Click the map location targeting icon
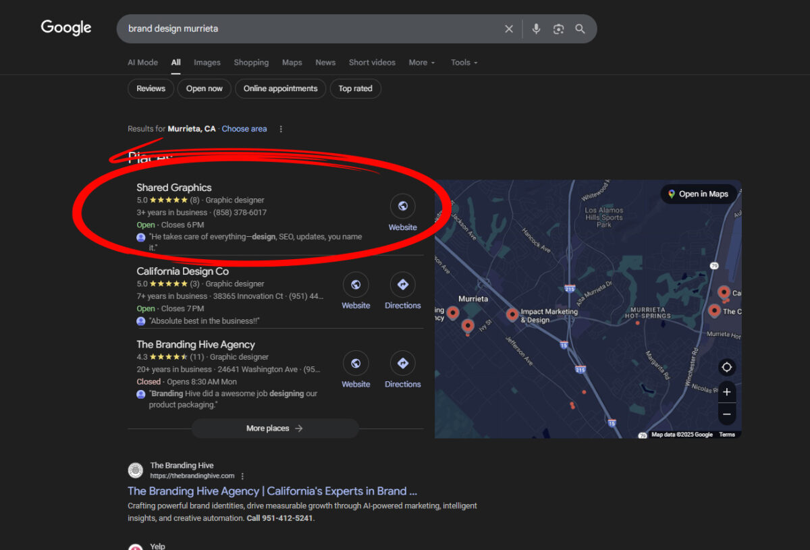810x550 pixels. click(726, 366)
